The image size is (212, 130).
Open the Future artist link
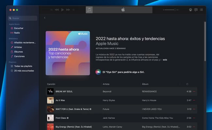pos(106,109)
